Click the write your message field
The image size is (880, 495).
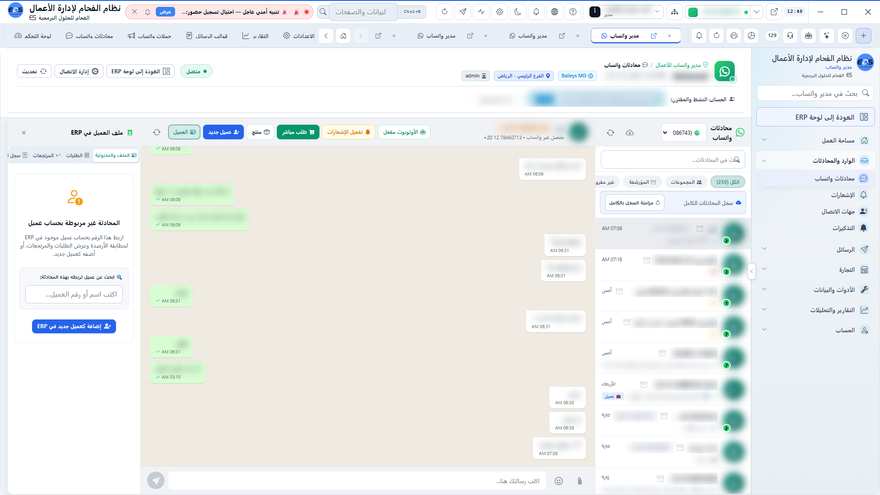[x=357, y=481]
